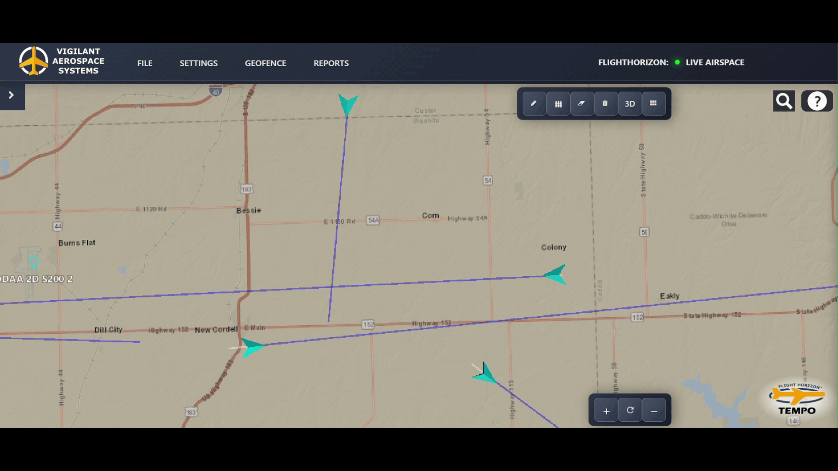Click the refresh map rotation icon
This screenshot has height=471, width=838.
630,410
